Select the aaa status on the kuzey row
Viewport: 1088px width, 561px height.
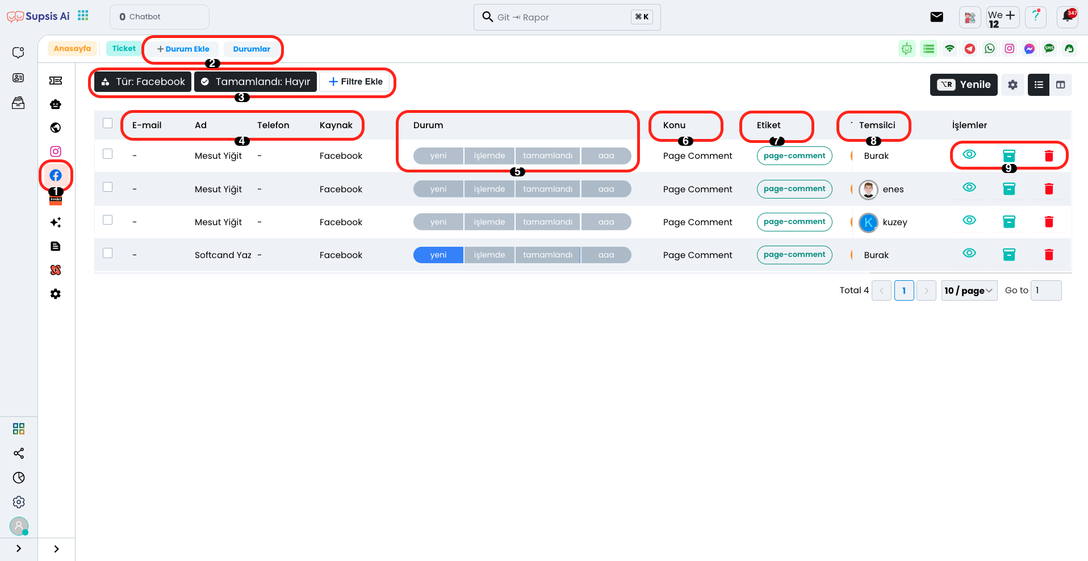(606, 222)
